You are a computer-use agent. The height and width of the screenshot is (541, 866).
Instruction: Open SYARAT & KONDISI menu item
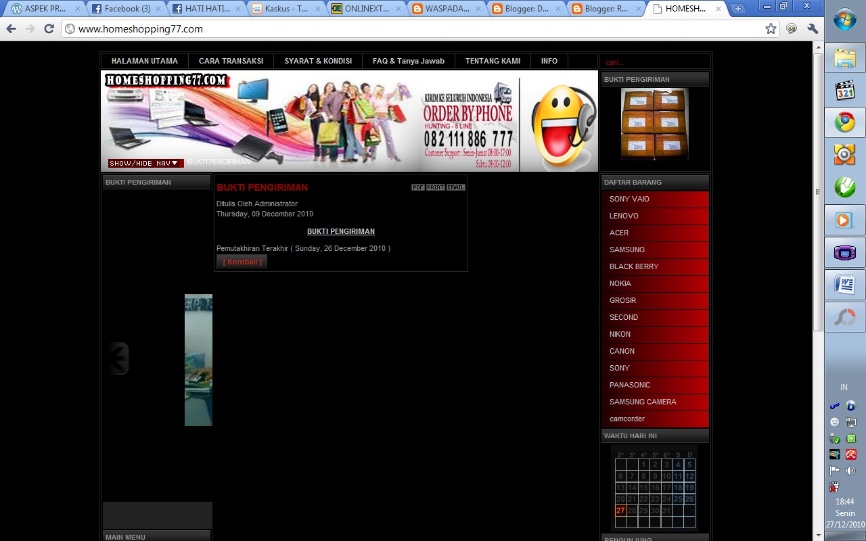318,61
